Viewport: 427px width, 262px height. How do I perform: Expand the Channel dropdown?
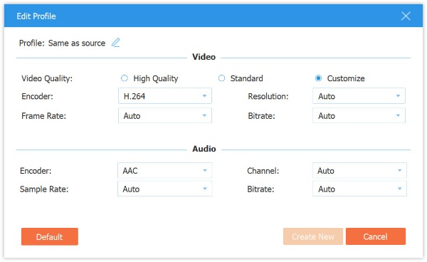(359, 170)
